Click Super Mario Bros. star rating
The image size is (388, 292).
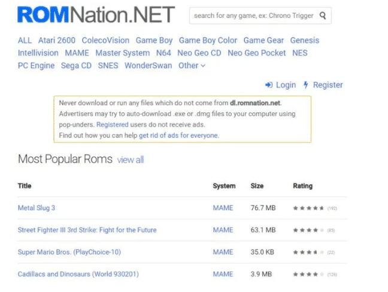(x=308, y=253)
